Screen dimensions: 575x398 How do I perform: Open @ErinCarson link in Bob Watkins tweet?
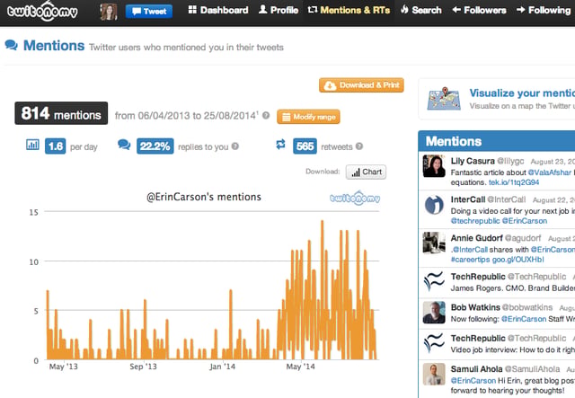(x=524, y=319)
